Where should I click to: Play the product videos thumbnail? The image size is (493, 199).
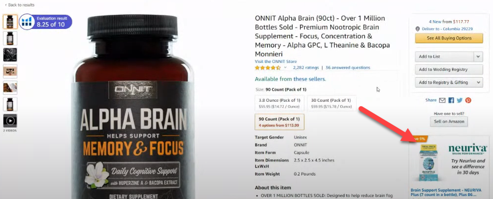10,121
